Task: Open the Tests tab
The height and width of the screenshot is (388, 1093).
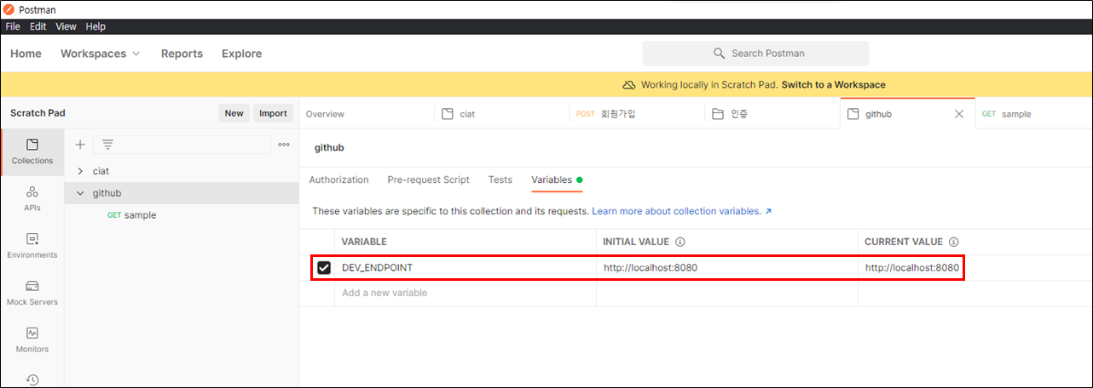Action: coord(500,180)
